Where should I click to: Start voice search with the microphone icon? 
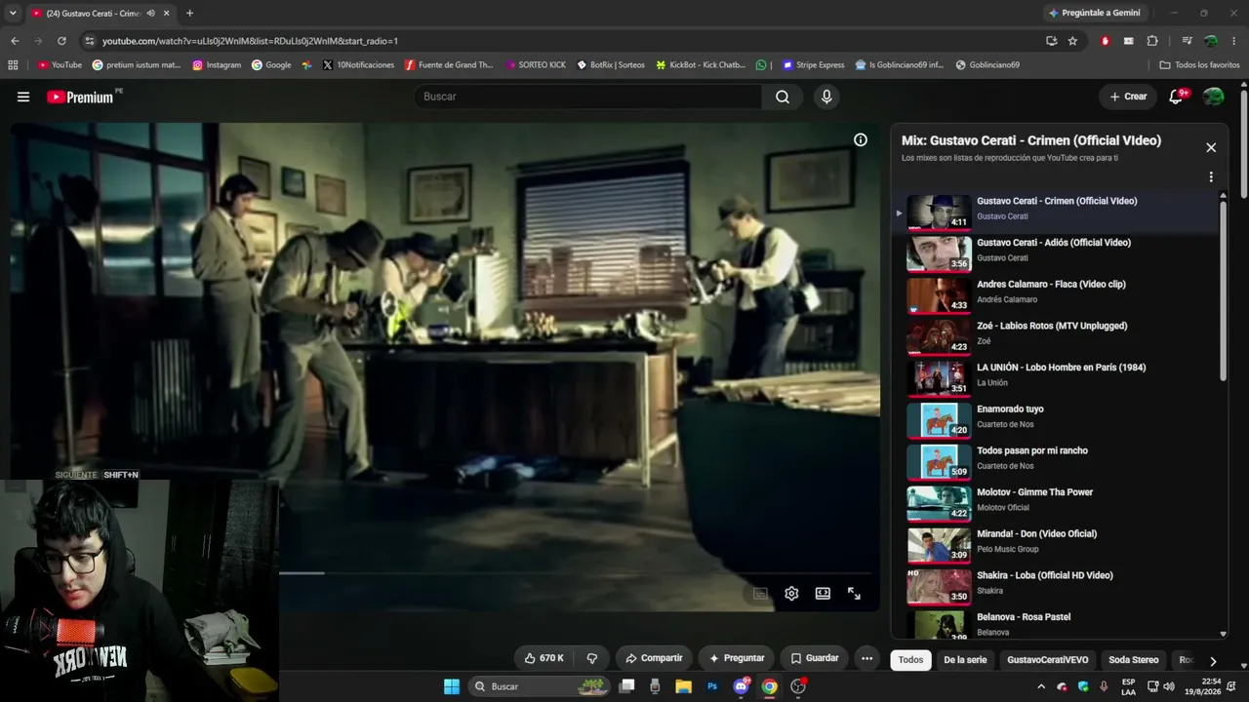tap(826, 97)
